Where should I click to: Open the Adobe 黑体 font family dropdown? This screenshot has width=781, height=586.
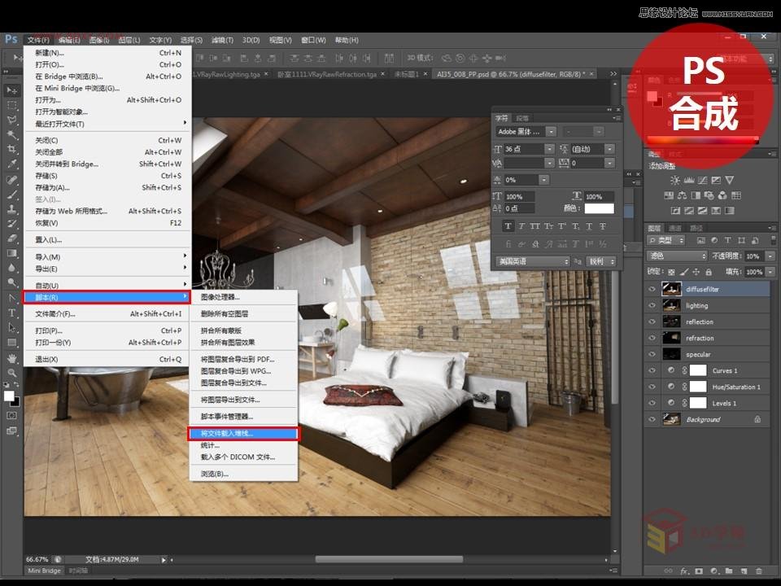pyautogui.click(x=552, y=131)
